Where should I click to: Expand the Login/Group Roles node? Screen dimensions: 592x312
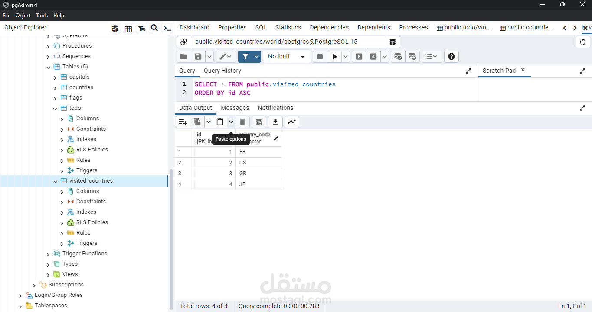20,296
